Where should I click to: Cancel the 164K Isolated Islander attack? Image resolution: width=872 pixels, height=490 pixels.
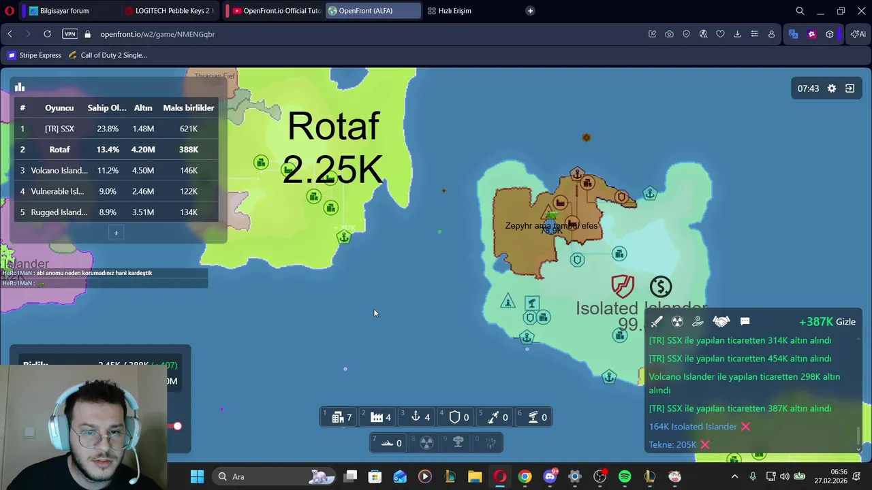(x=745, y=427)
